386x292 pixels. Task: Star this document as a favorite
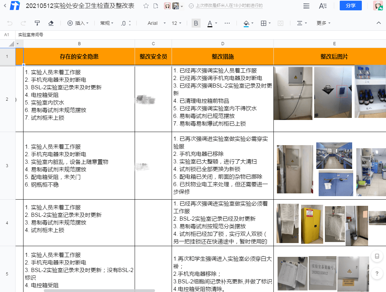[146, 6]
